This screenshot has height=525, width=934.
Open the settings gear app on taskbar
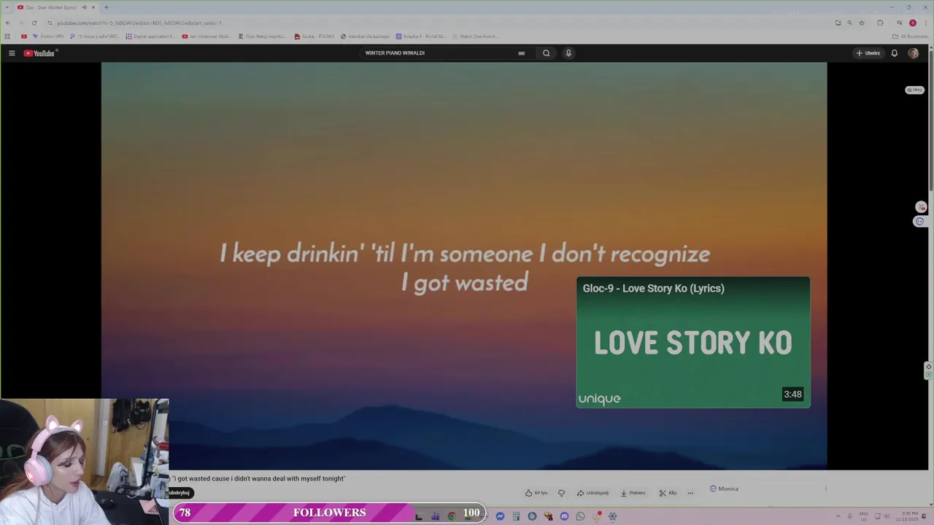pos(612,516)
